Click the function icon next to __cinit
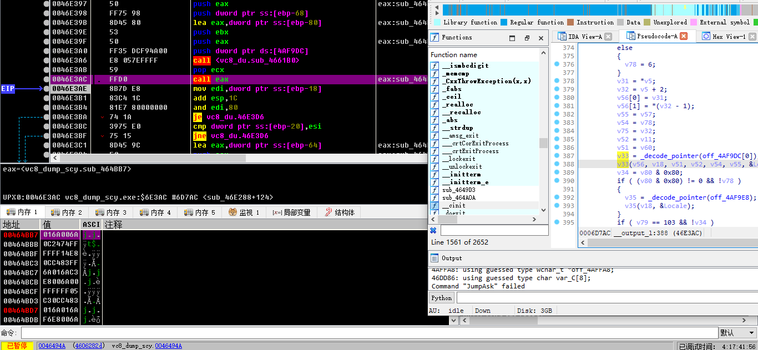This screenshot has height=350, width=758. click(x=434, y=205)
